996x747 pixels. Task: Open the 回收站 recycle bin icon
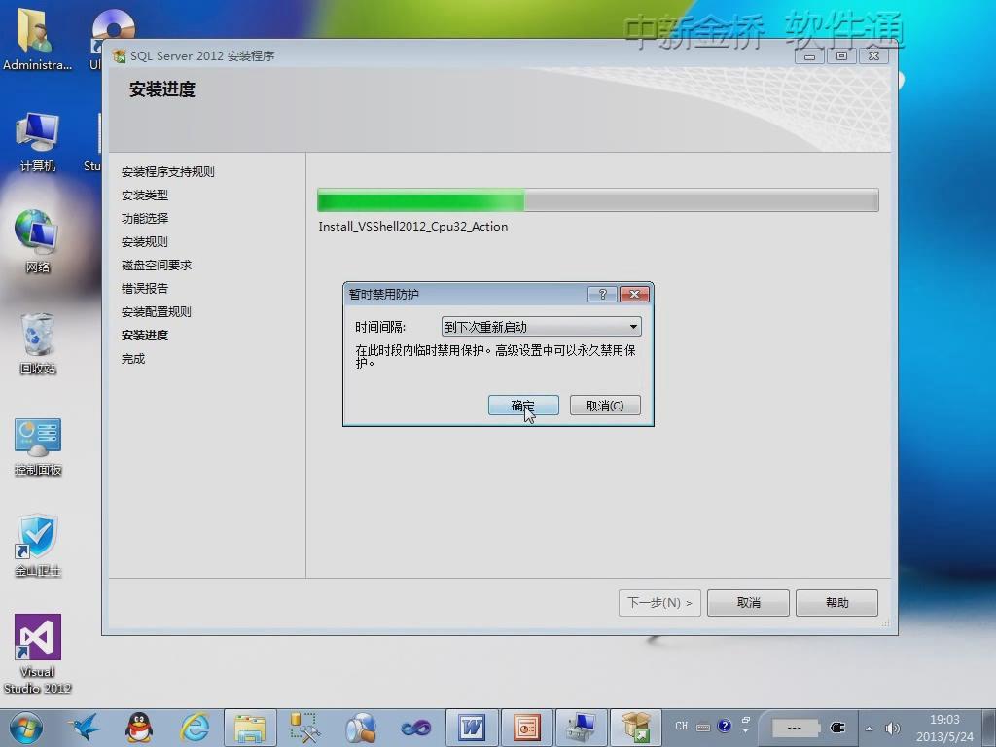tap(38, 343)
